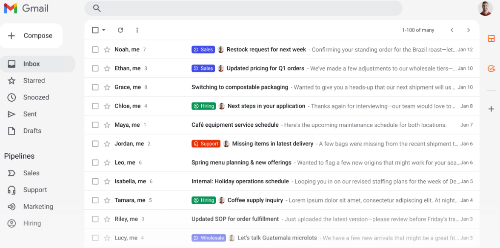Click the plus add-ons icon in right sidebar
Image resolution: width=500 pixels, height=248 pixels.
pos(491,109)
